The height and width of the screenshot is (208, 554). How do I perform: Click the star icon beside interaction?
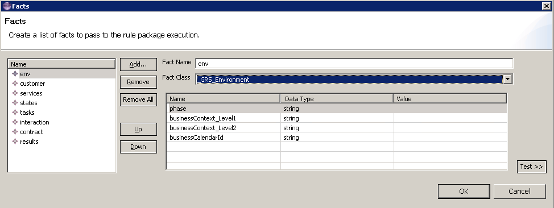click(x=15, y=122)
